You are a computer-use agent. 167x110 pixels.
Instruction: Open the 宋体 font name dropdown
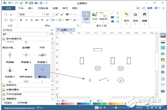coord(31,14)
